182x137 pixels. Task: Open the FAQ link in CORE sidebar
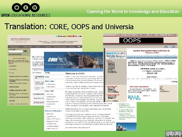click(48, 107)
